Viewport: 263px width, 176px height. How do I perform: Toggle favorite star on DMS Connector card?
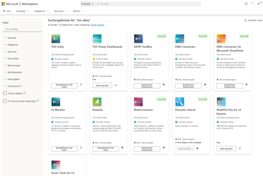[205, 84]
